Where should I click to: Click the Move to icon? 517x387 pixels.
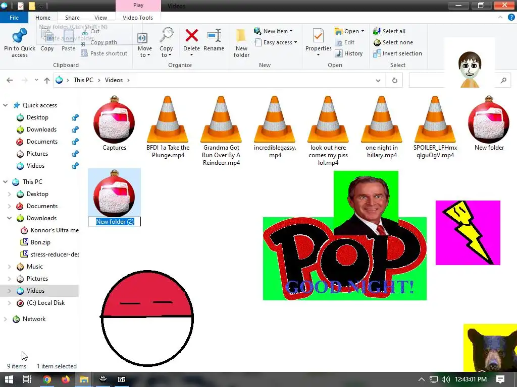142,38
